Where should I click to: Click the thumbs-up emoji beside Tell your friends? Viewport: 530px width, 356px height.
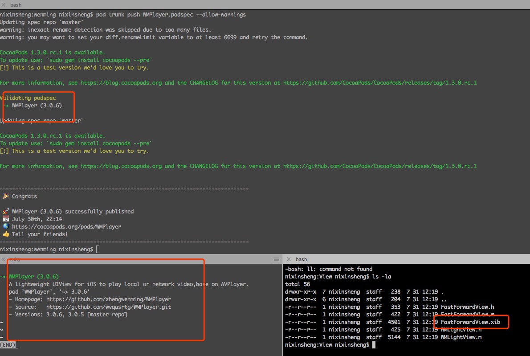tap(5, 234)
